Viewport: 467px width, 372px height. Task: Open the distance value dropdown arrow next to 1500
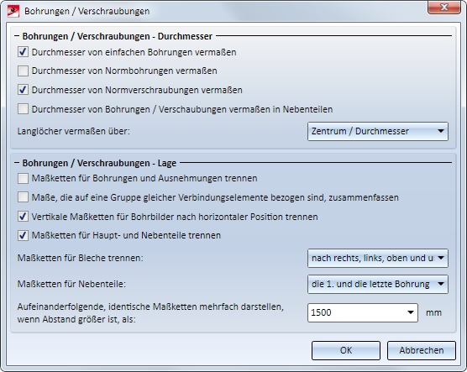[411, 312]
